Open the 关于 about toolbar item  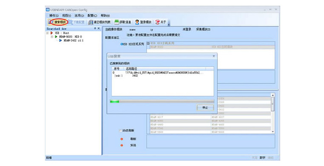[161, 22]
